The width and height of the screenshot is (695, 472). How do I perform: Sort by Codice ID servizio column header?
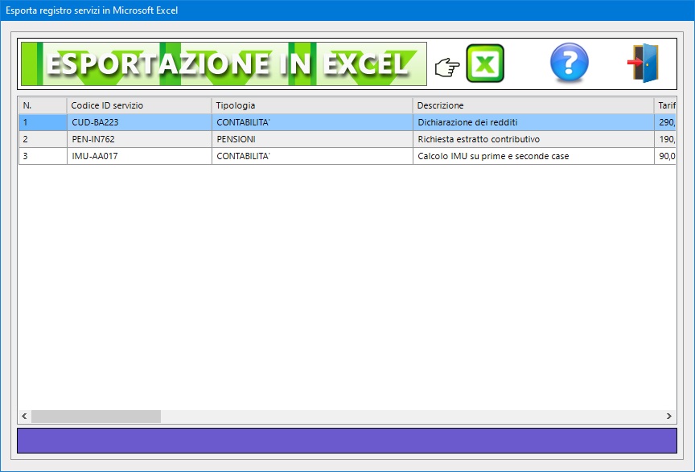point(139,105)
